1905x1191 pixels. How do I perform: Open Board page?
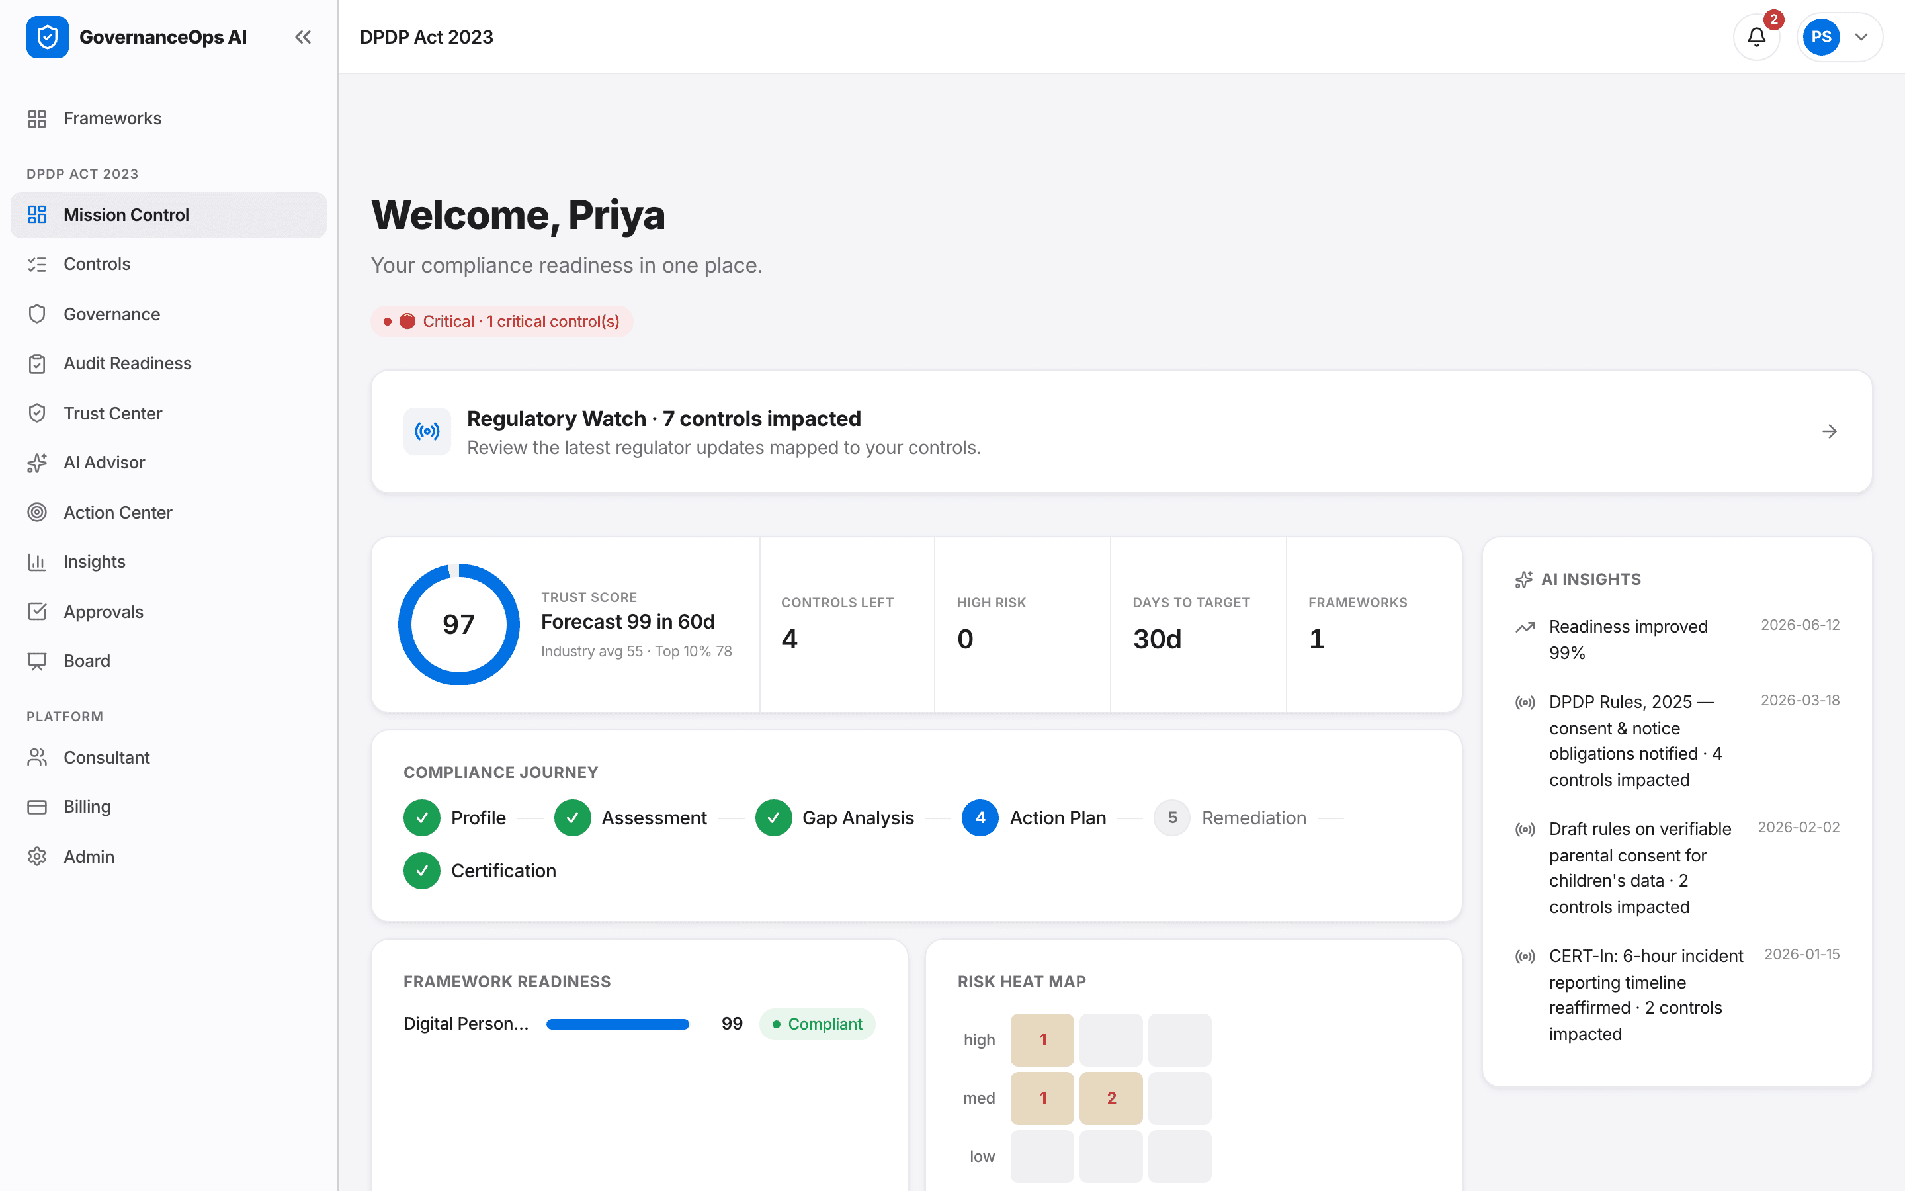coord(169,662)
